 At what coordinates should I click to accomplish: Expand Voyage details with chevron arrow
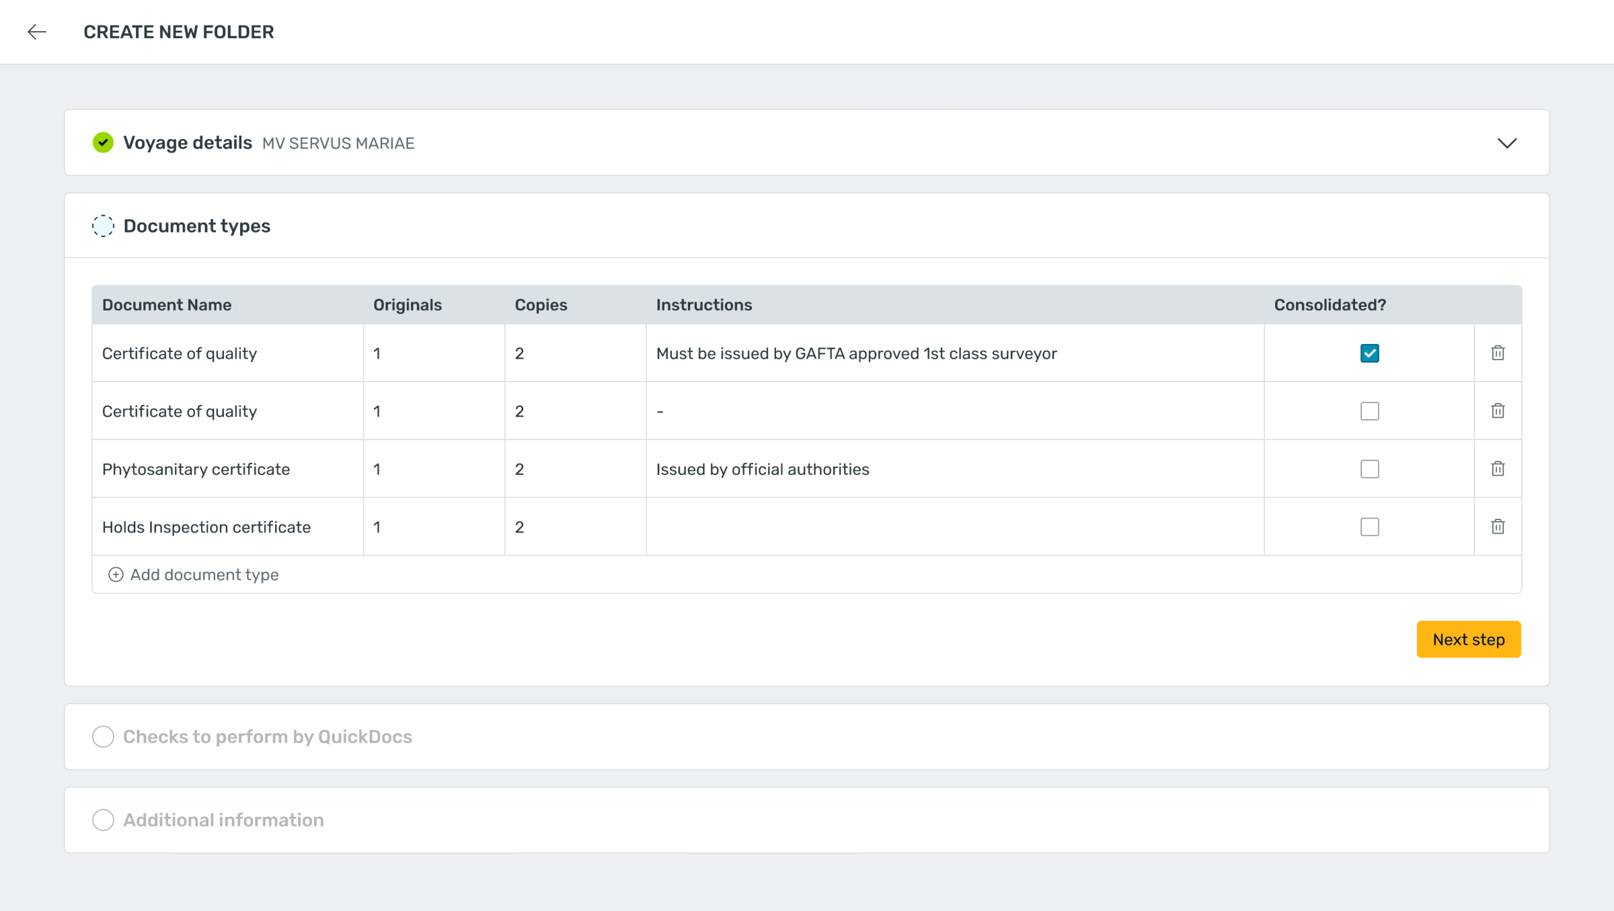tap(1507, 143)
